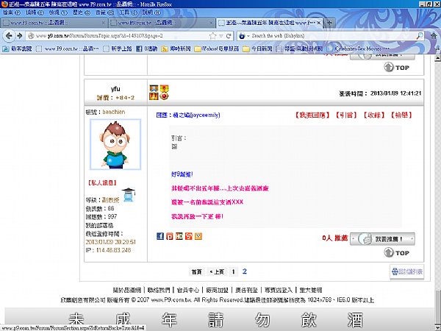Click the Facebook share icon under the post
The width and height of the screenshot is (441, 331).
[x=160, y=236]
